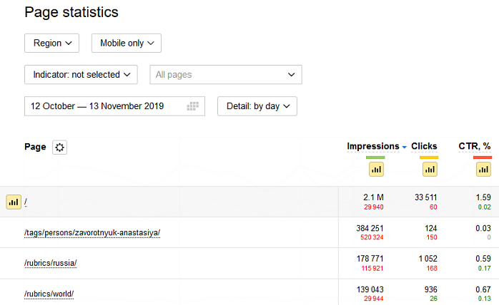
Task: Open the /rubrics/russia/ page link
Action: click(x=50, y=263)
